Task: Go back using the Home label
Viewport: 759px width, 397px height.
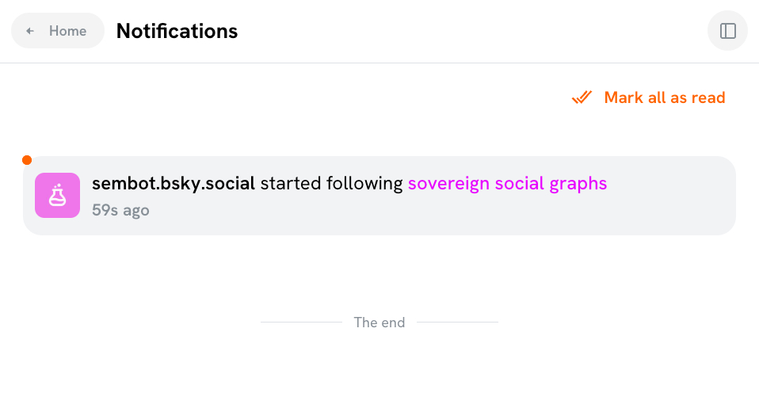Action: point(67,31)
